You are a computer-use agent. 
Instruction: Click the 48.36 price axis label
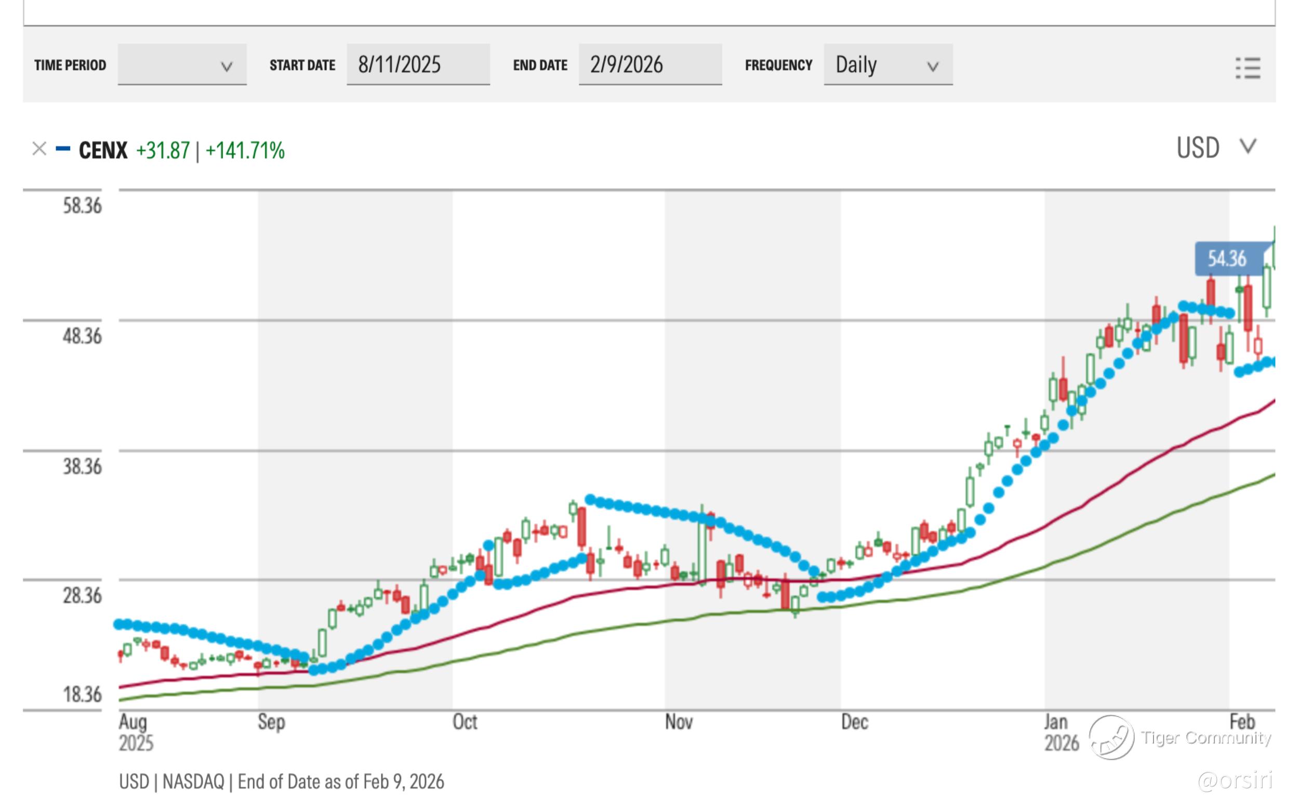(82, 336)
